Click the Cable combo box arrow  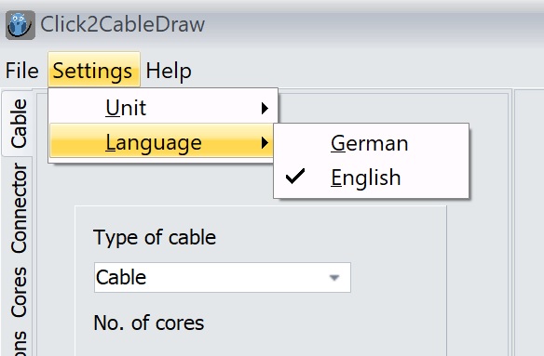click(x=334, y=278)
